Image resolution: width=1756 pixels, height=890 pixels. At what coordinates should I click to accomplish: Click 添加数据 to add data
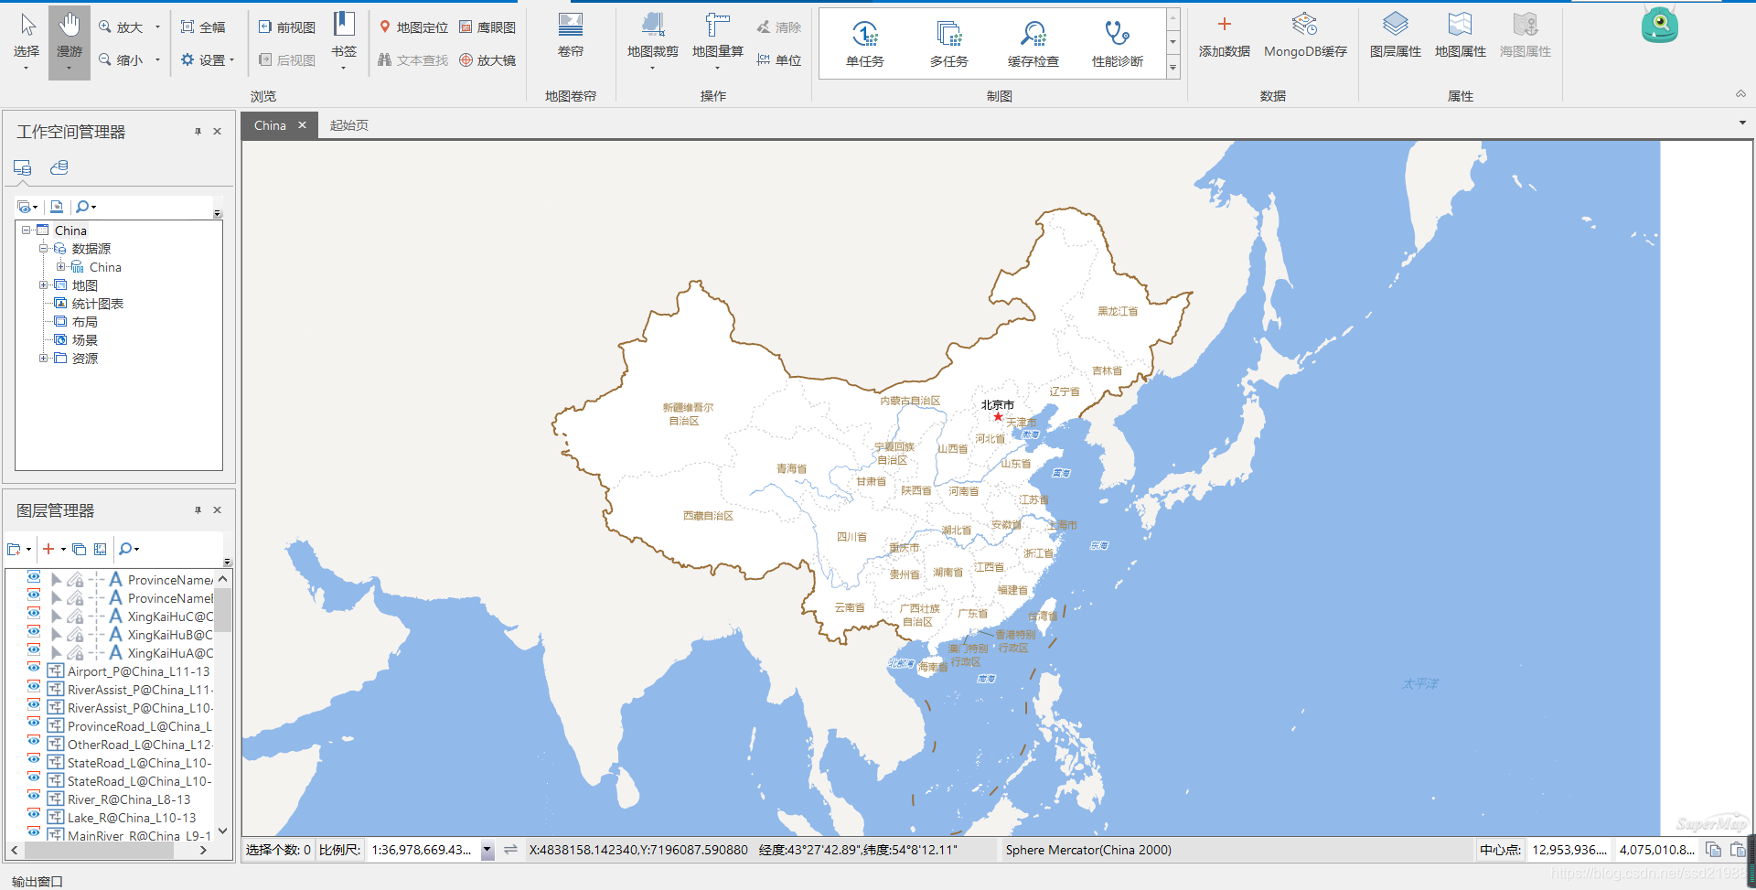pyautogui.click(x=1225, y=37)
